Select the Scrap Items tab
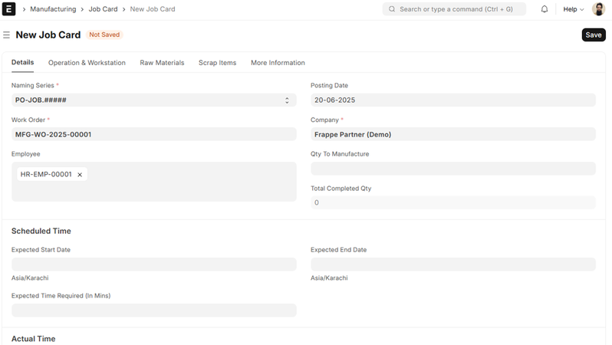Screen dimensions: 612x345 pyautogui.click(x=217, y=63)
